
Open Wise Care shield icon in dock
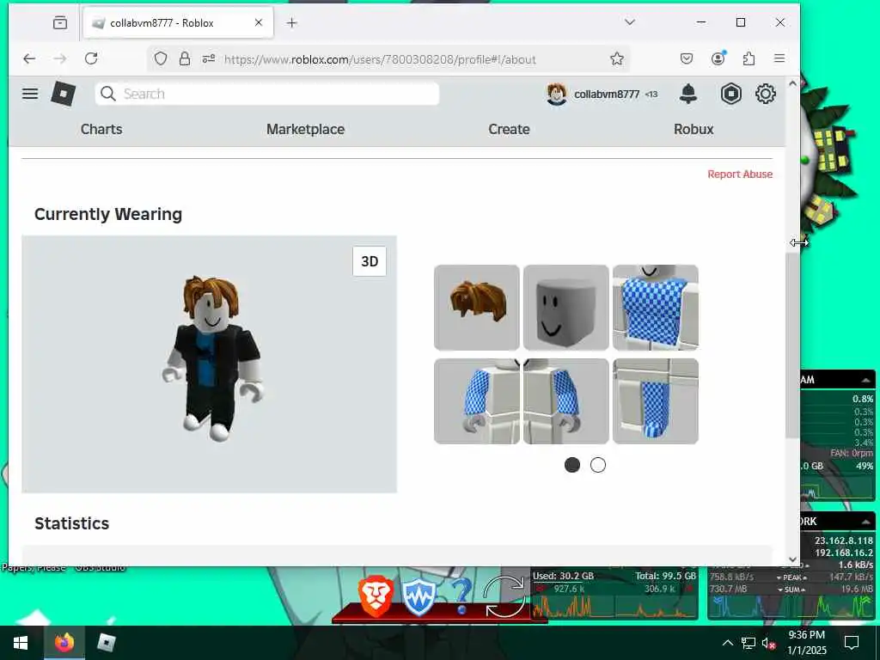[x=419, y=597]
